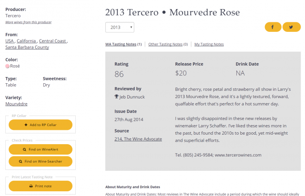This screenshot has height=196, width=305.
Task: Open 214, The Wine Advocate source link
Action: click(138, 139)
